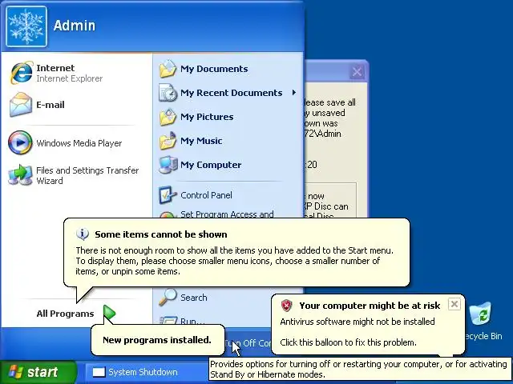This screenshot has width=513, height=384.
Task: Open Control Panel icon
Action: pos(168,195)
